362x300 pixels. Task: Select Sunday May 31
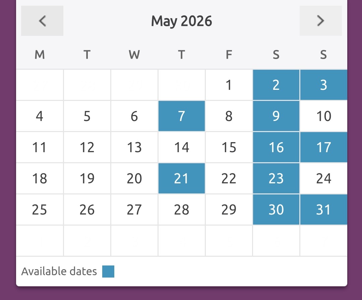[x=323, y=210]
